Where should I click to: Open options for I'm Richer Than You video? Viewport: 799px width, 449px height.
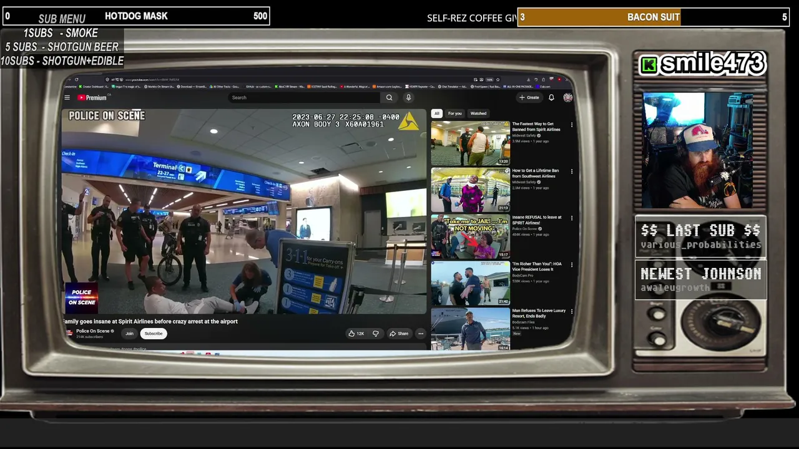click(572, 264)
